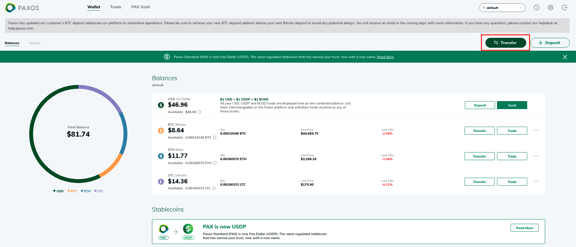The image size is (576, 247).
Task: Select the LTC legend item under chart
Action: point(99,191)
